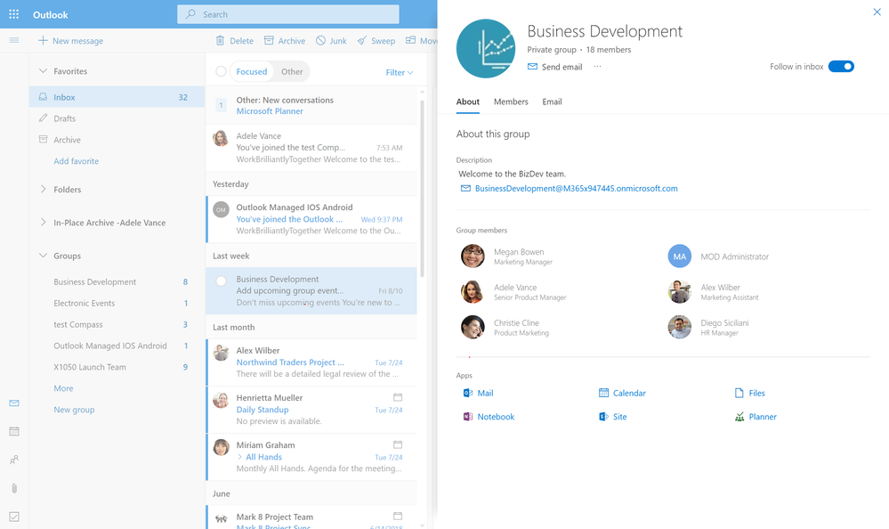
Task: Open the test Compass group
Action: coord(117,325)
